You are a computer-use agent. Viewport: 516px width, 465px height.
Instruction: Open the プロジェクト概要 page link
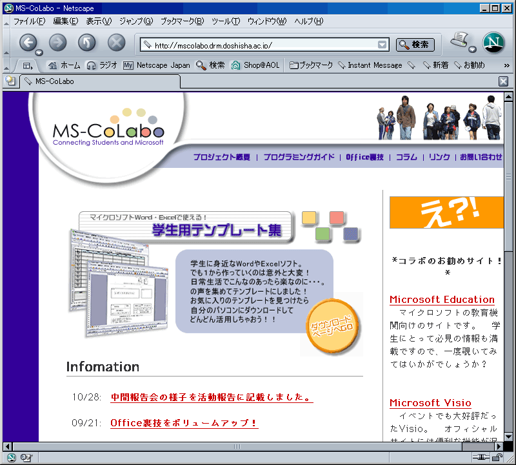tap(221, 157)
